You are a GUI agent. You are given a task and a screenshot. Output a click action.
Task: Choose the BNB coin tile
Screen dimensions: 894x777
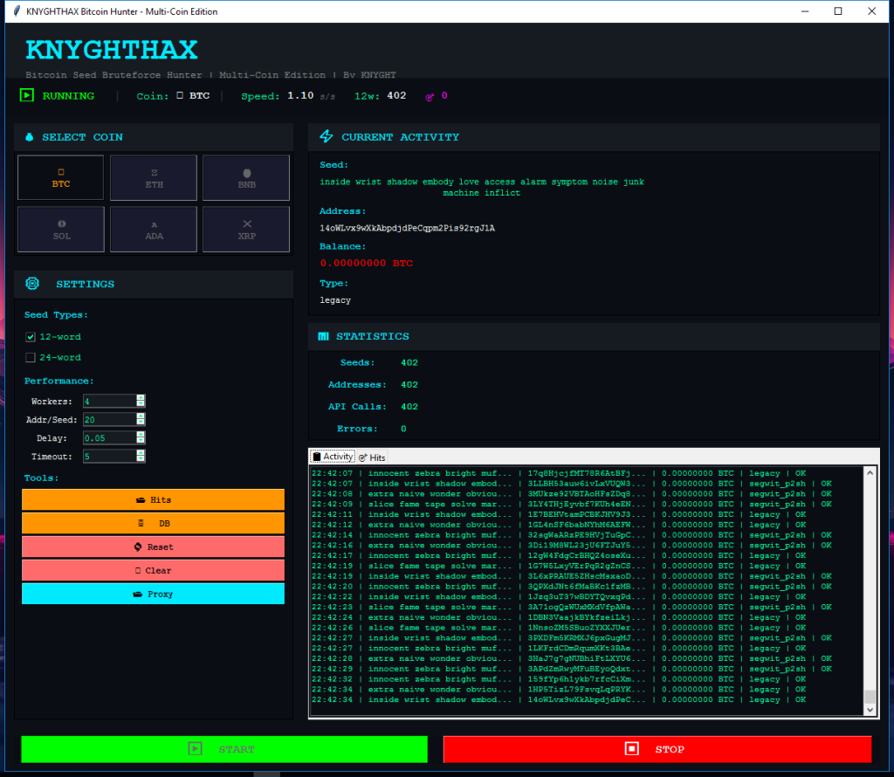(246, 178)
